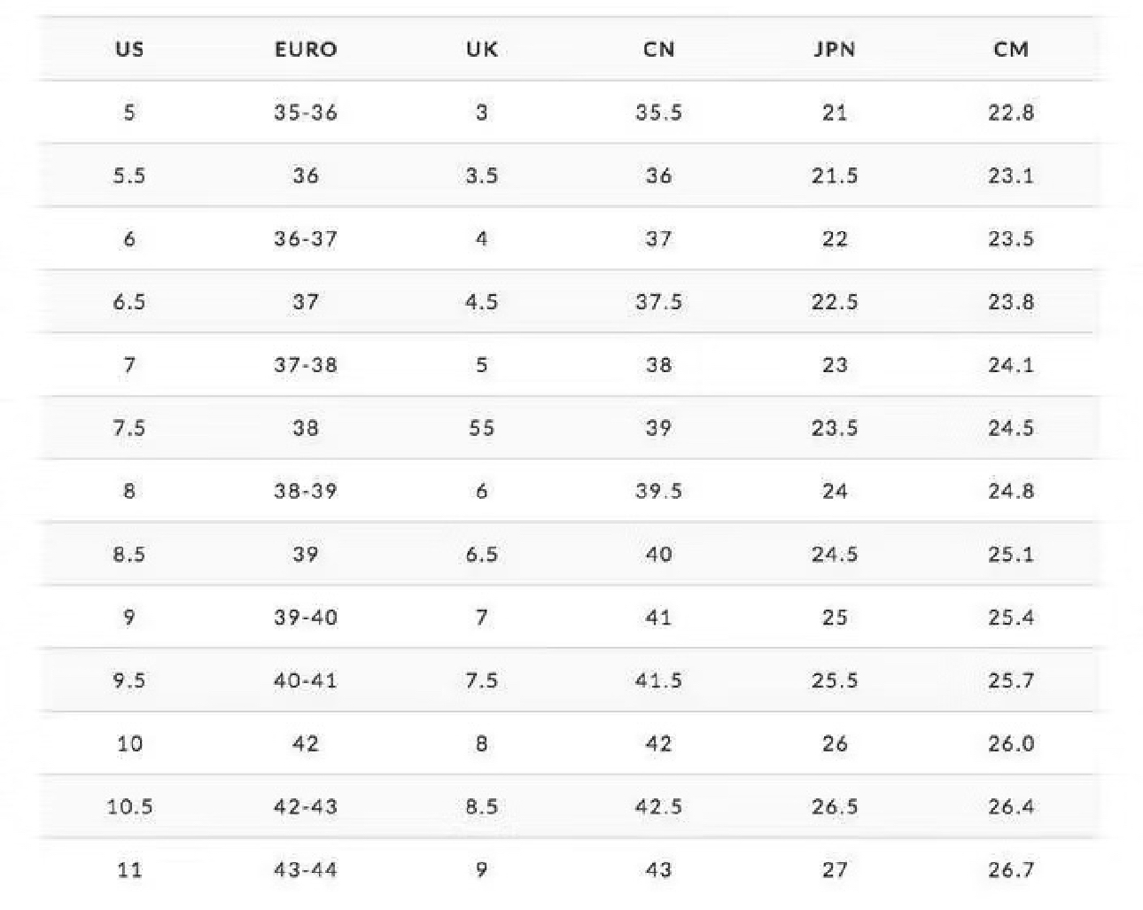
Task: Select the CN size 41.5 cell
Action: [x=658, y=681]
